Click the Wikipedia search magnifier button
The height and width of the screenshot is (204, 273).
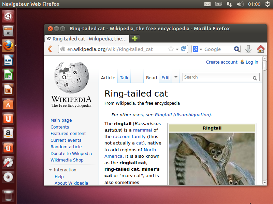[255, 78]
